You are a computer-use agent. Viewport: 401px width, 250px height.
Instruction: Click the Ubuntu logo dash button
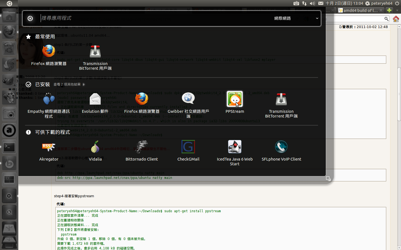[9, 3]
